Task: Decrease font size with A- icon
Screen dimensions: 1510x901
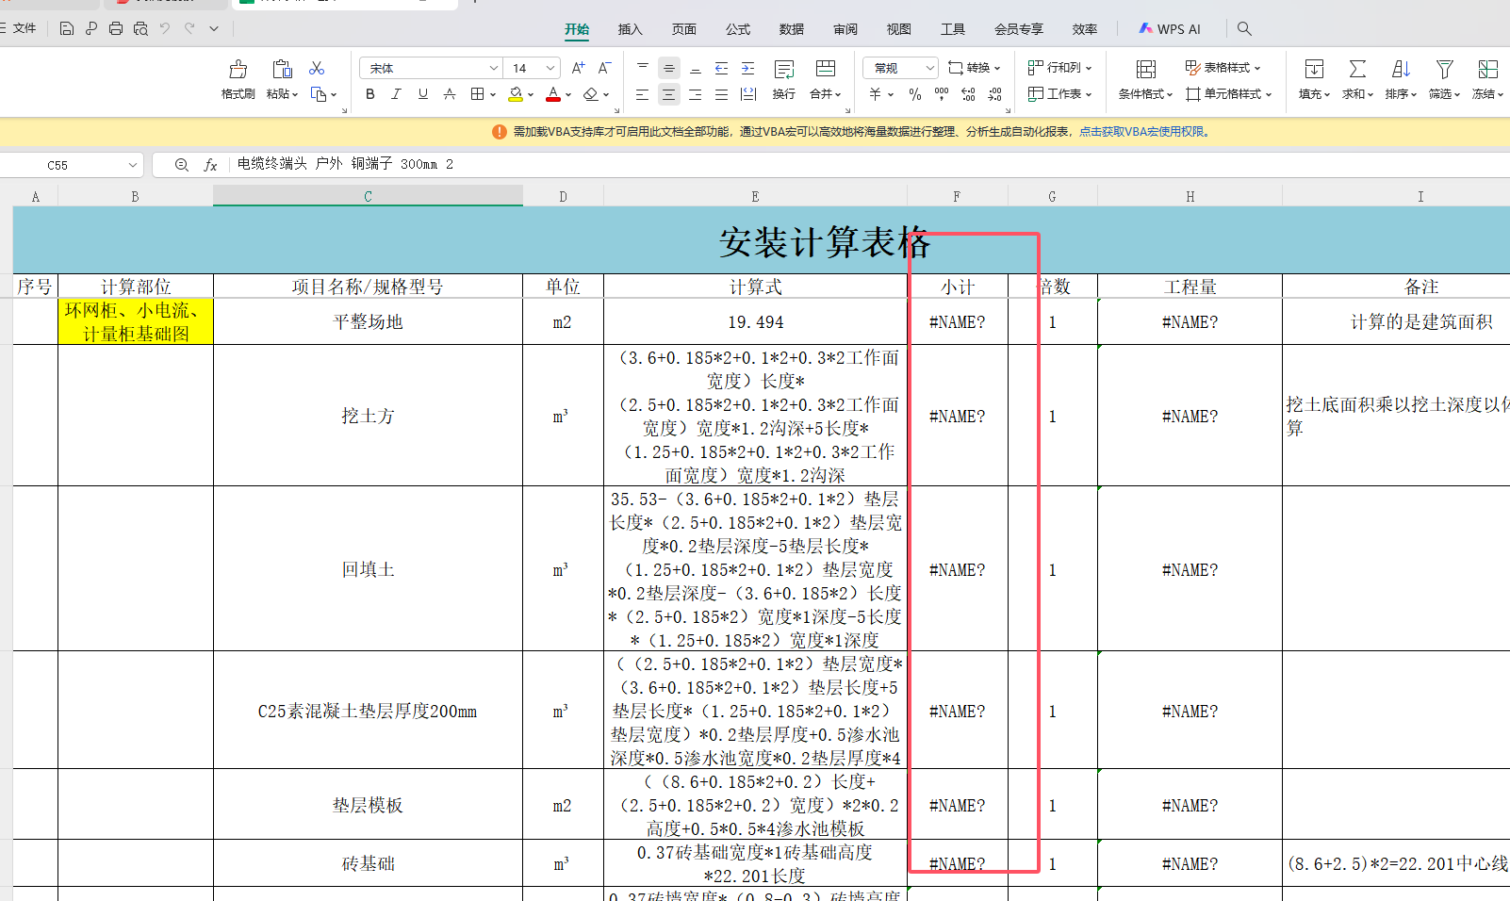Action: (604, 68)
